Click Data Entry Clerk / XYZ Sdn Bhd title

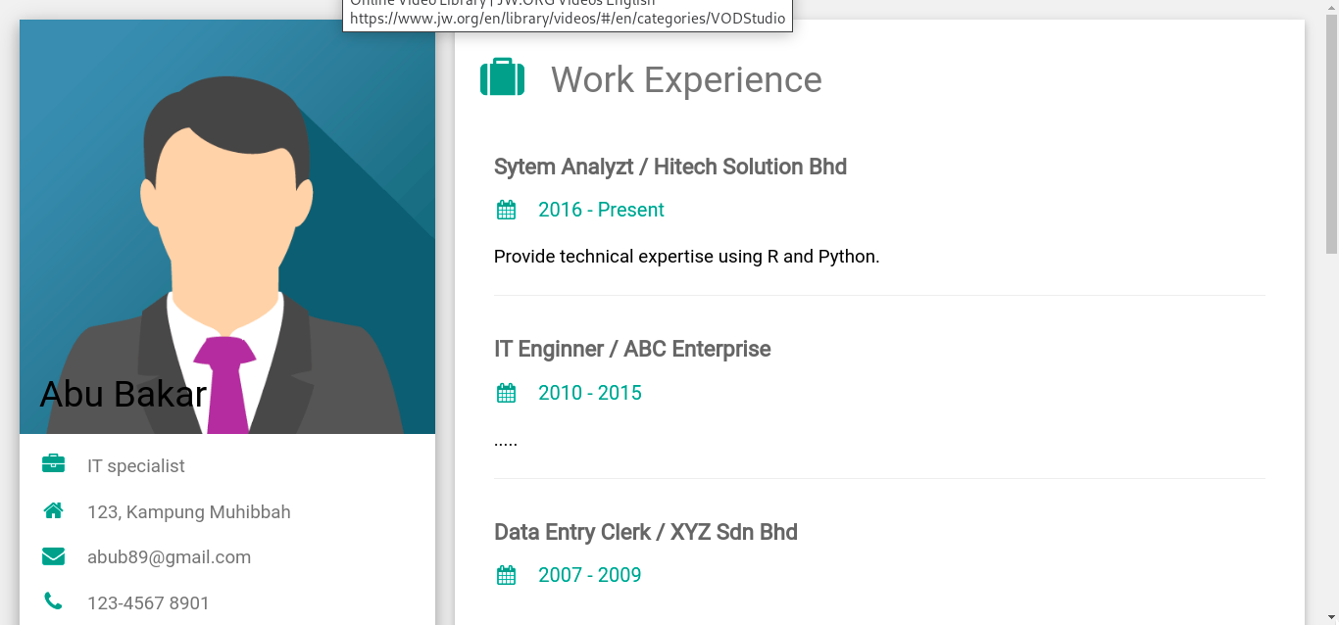coord(646,532)
